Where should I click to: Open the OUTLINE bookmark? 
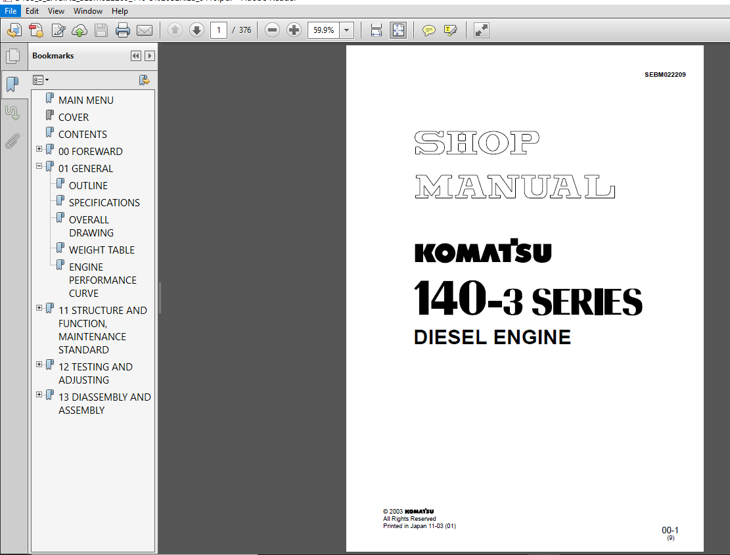[88, 186]
